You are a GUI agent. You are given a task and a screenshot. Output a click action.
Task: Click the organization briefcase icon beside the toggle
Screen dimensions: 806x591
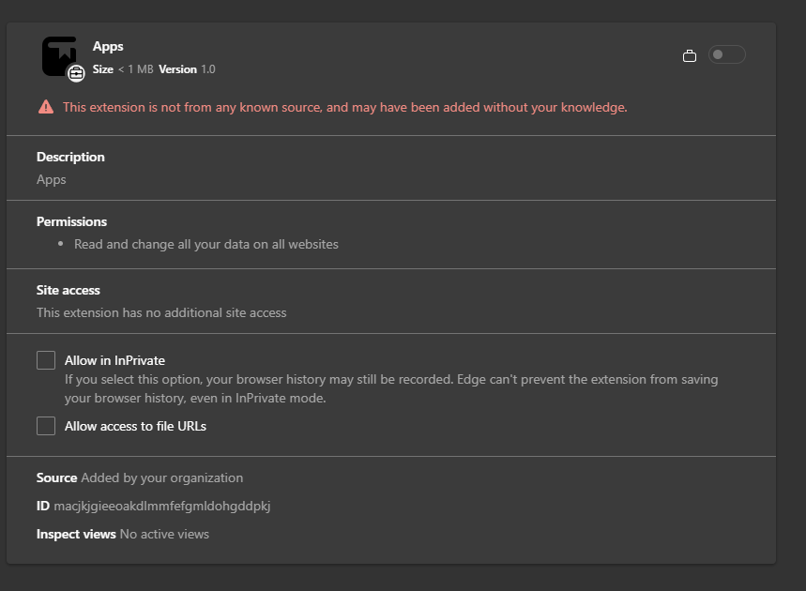[690, 55]
